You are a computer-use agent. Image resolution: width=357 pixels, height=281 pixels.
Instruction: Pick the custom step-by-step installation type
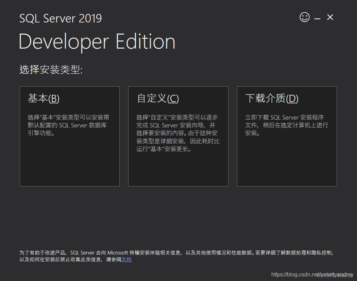[x=178, y=136]
